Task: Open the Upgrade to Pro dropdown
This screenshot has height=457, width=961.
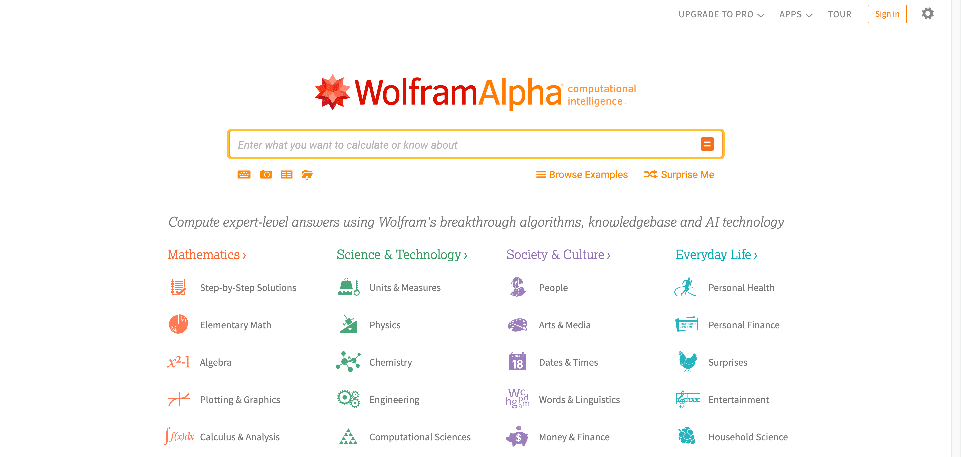Action: point(721,13)
